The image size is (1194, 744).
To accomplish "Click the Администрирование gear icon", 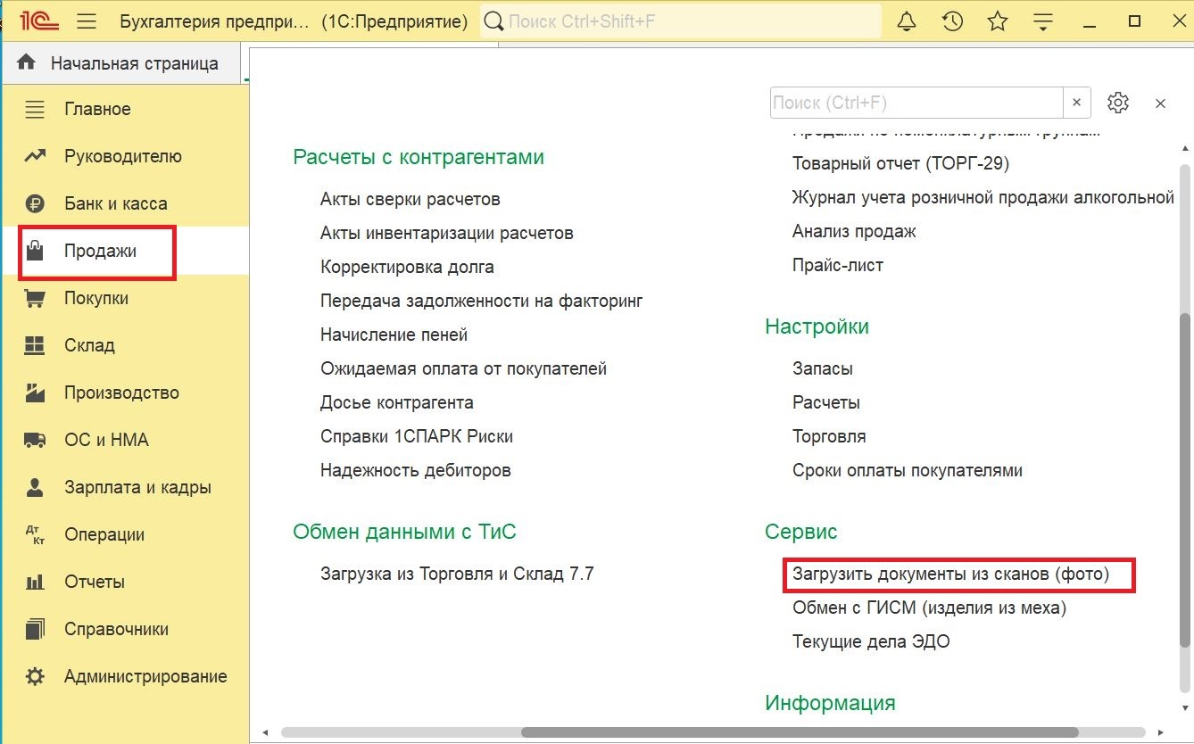I will (x=35, y=676).
